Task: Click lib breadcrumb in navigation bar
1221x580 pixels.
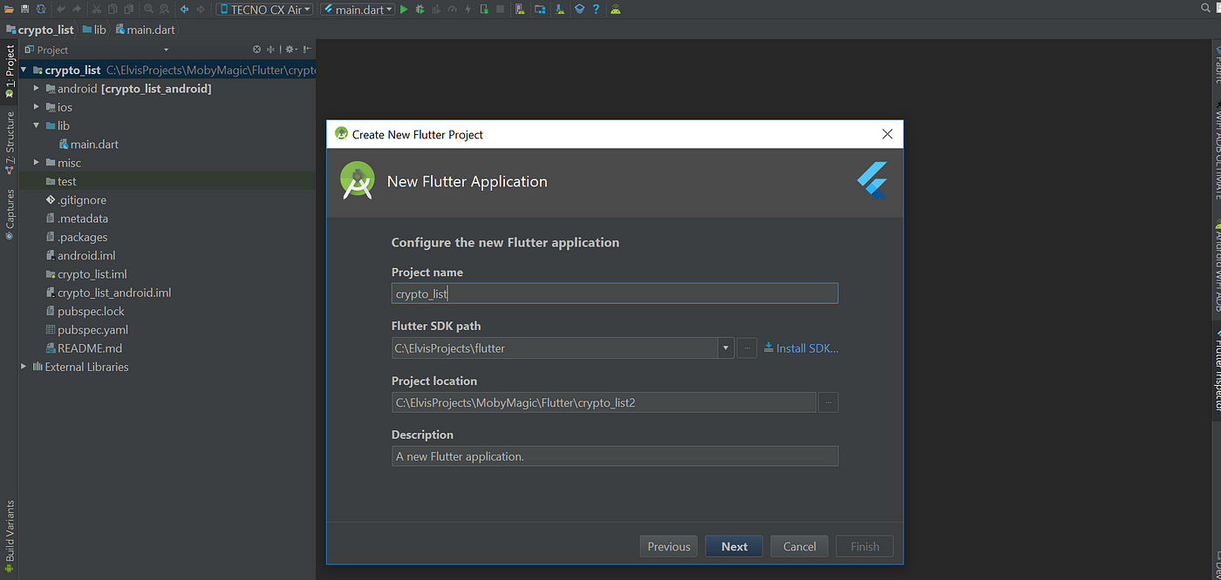Action: pos(94,30)
